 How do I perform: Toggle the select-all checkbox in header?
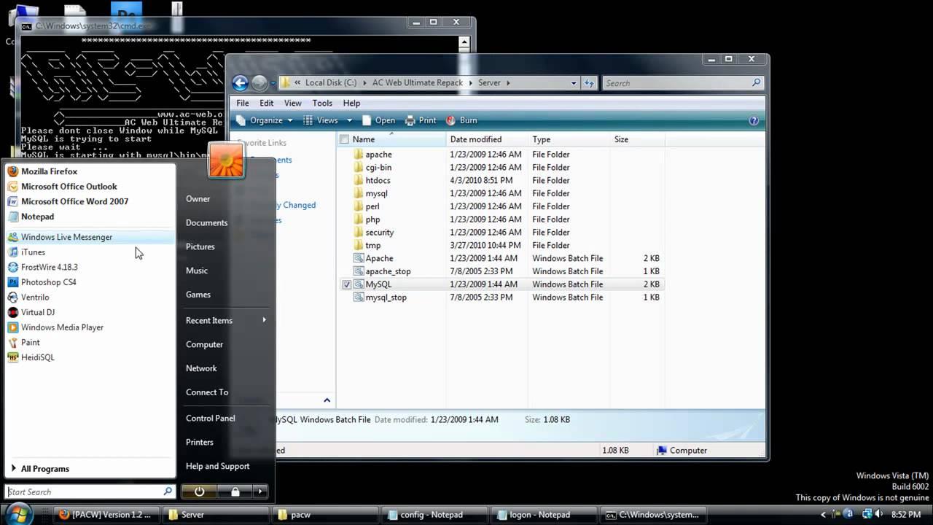344,139
